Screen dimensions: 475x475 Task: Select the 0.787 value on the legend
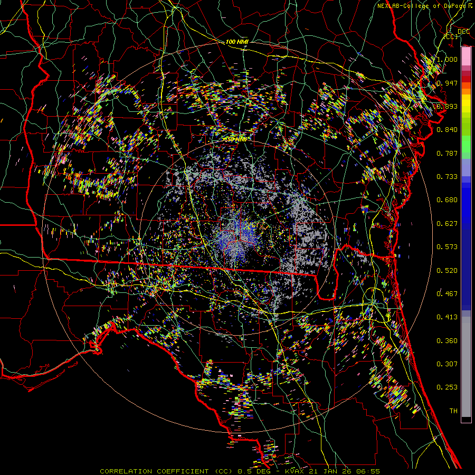click(x=447, y=153)
